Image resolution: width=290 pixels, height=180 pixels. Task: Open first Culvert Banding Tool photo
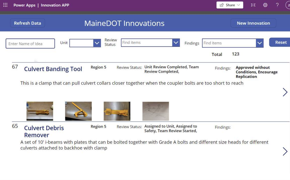40,111
